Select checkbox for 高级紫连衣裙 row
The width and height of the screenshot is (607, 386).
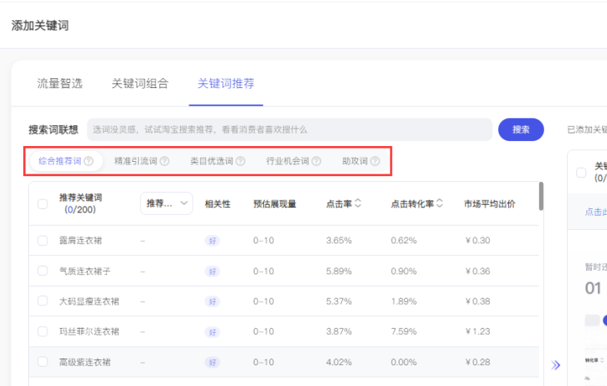coord(42,363)
